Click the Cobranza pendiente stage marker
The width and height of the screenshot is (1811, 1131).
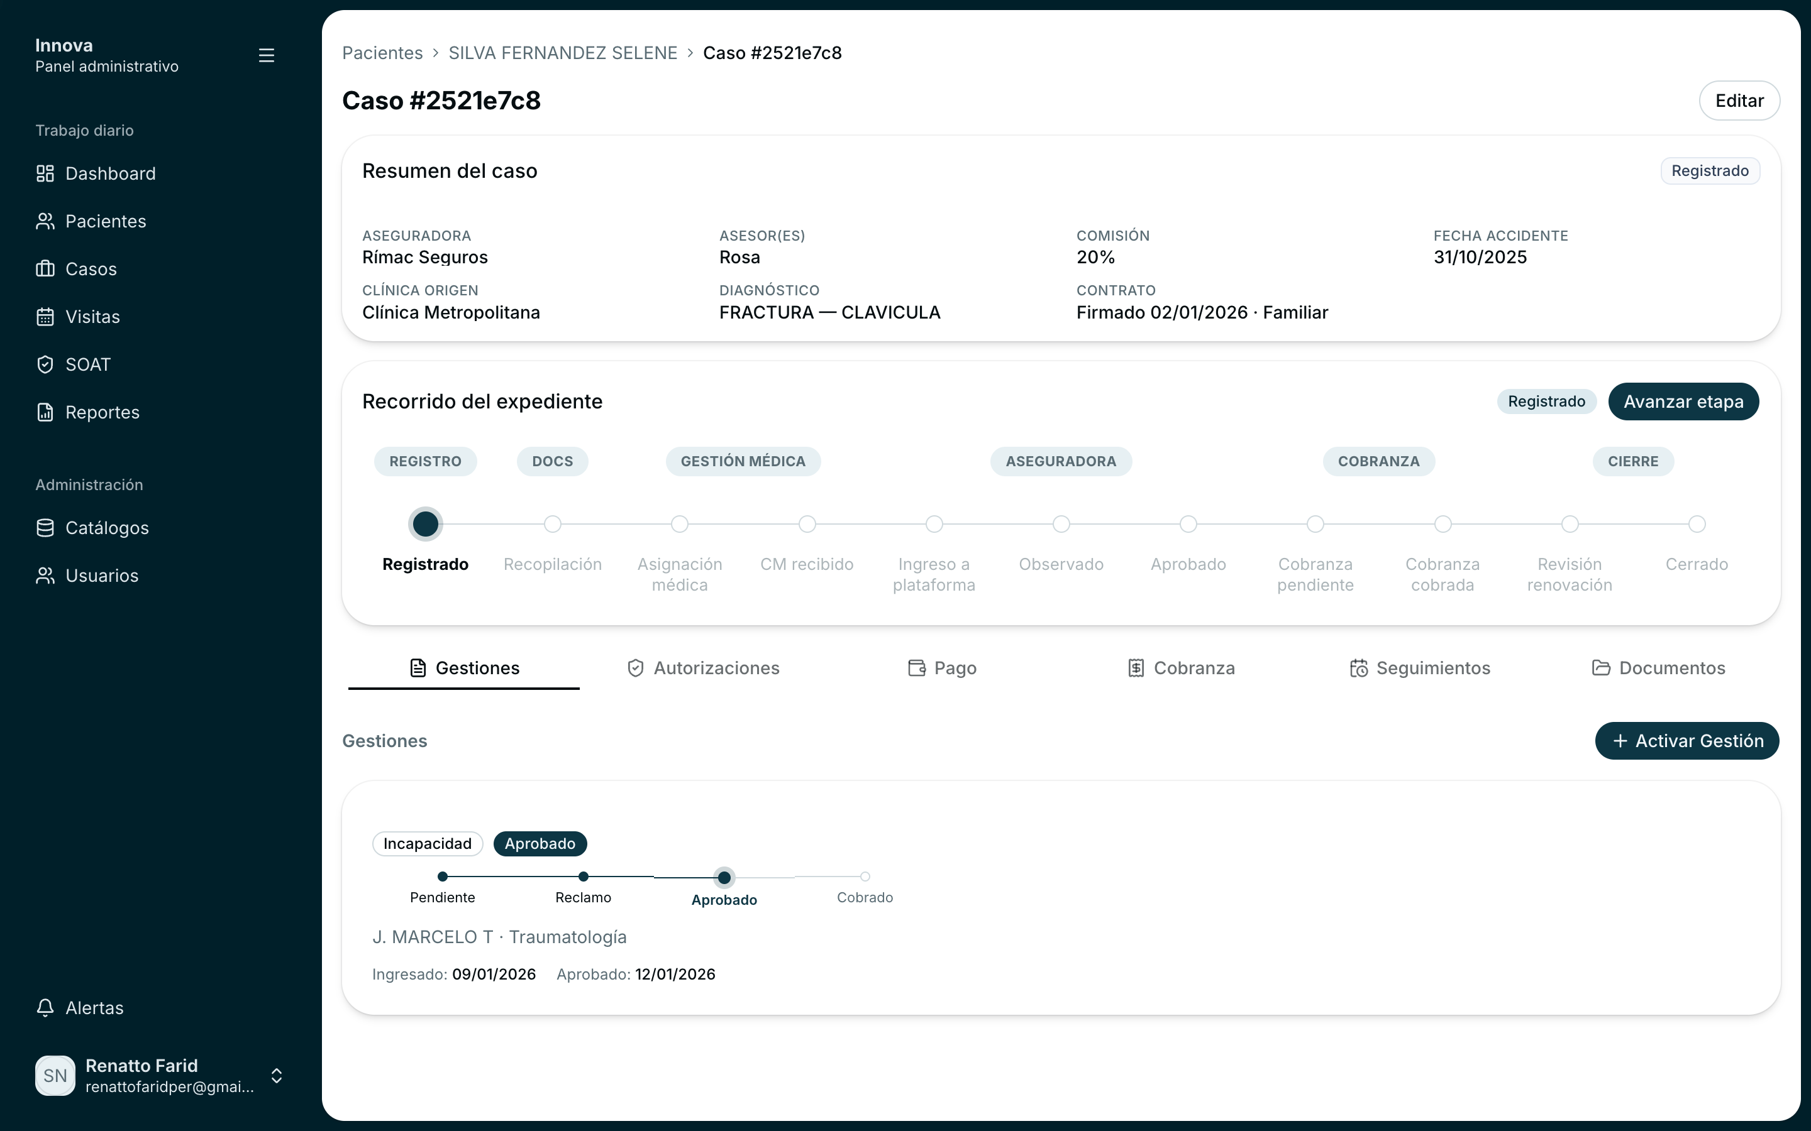(x=1315, y=523)
